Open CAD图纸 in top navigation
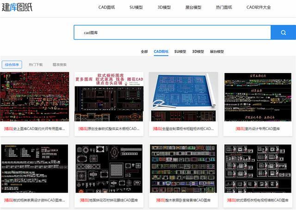Screen dimensions: 296x210 pos(107,7)
